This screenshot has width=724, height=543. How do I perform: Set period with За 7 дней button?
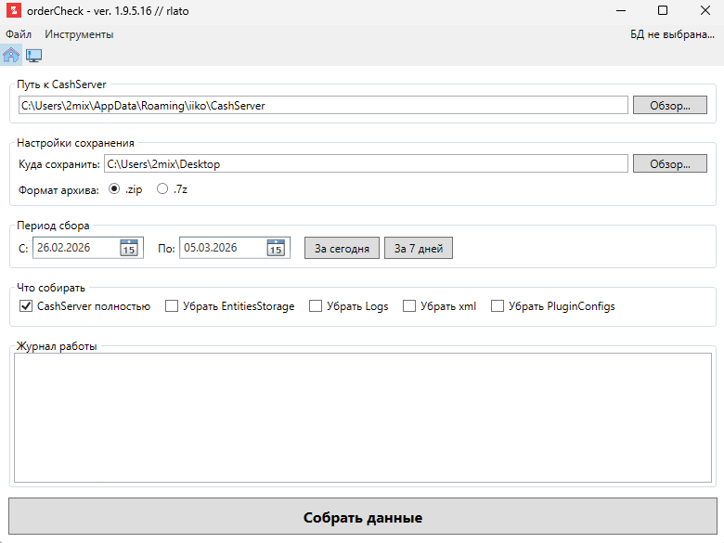click(419, 249)
